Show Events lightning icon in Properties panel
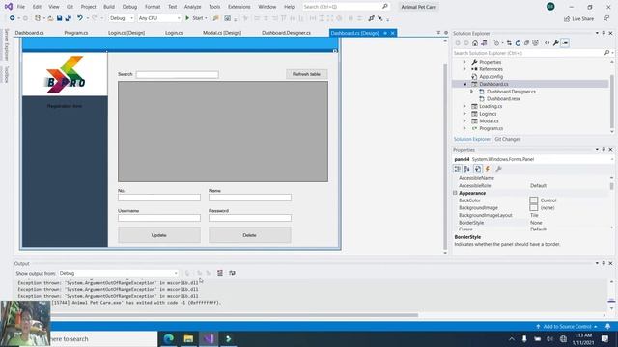 point(488,169)
